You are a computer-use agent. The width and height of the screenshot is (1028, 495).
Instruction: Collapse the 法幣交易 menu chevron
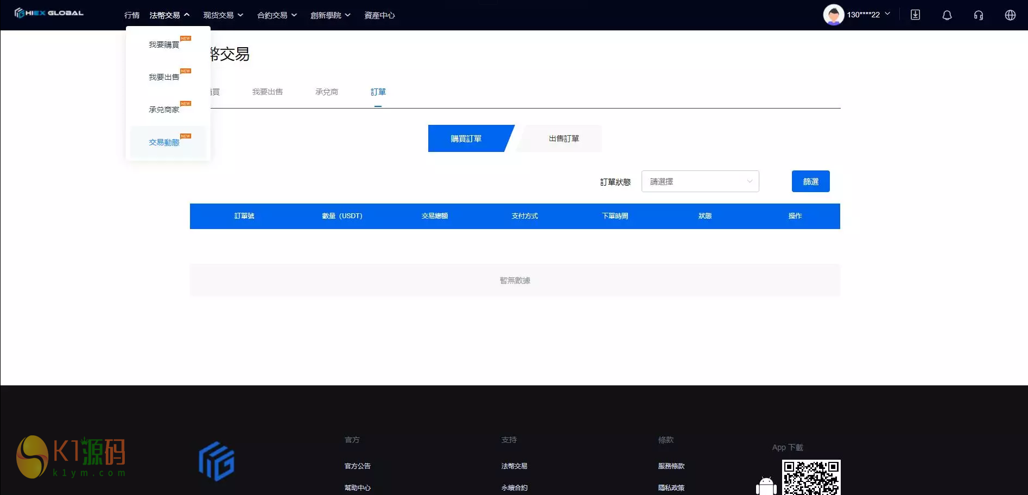(x=186, y=15)
